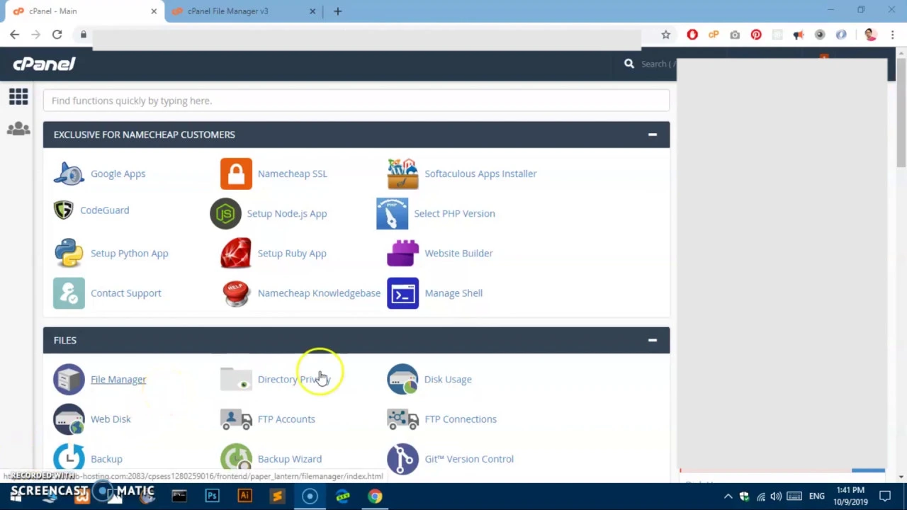Click the Pinterest extension icon
907x510 pixels.
click(756, 34)
